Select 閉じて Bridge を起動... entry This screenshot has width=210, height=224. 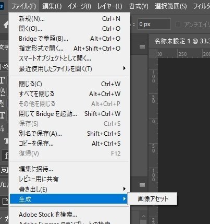click(69, 114)
